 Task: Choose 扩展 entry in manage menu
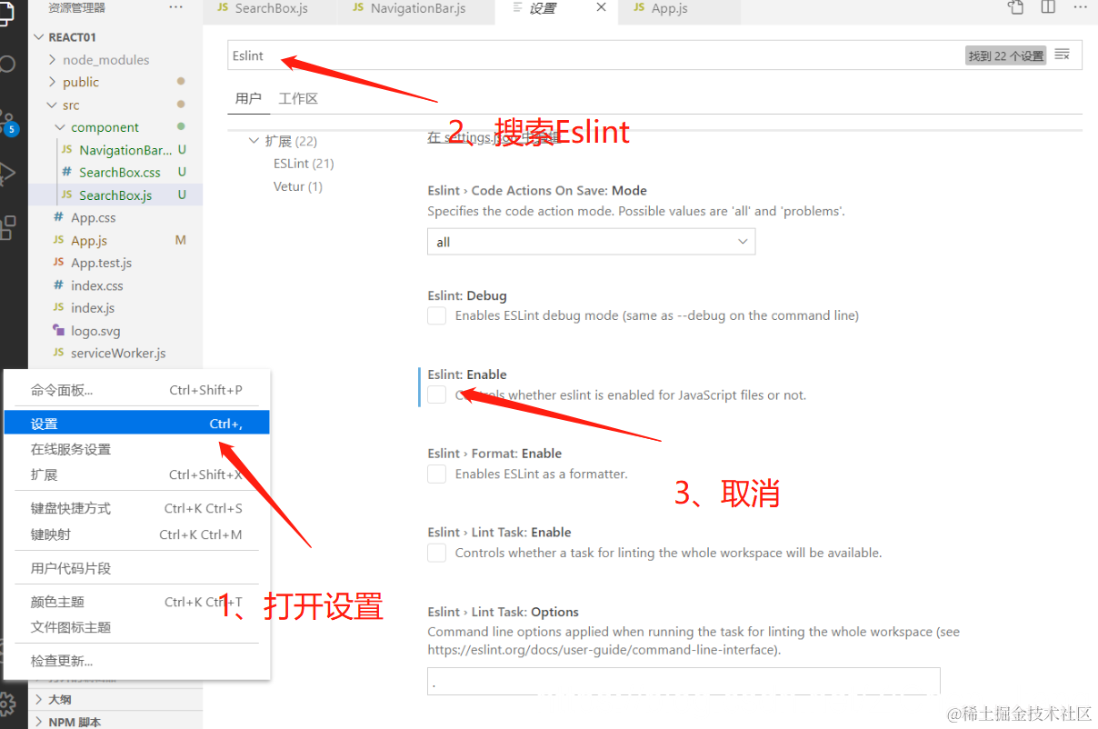click(x=136, y=474)
